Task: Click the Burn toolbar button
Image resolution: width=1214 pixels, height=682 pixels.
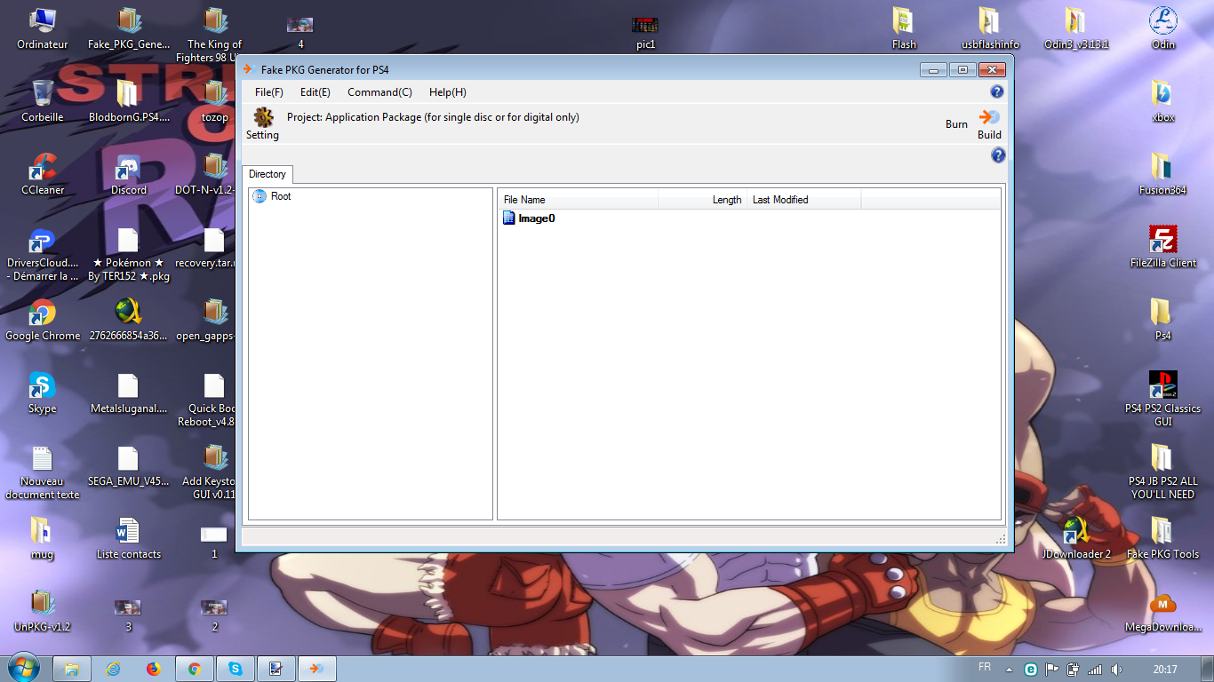Action: (x=956, y=124)
